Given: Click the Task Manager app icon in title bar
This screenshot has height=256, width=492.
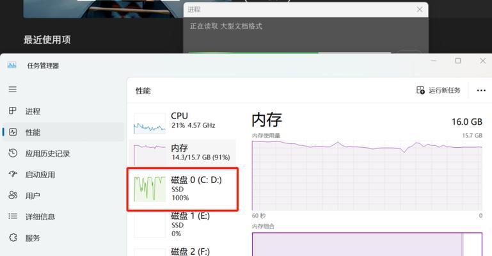Looking at the screenshot, I should point(12,65).
